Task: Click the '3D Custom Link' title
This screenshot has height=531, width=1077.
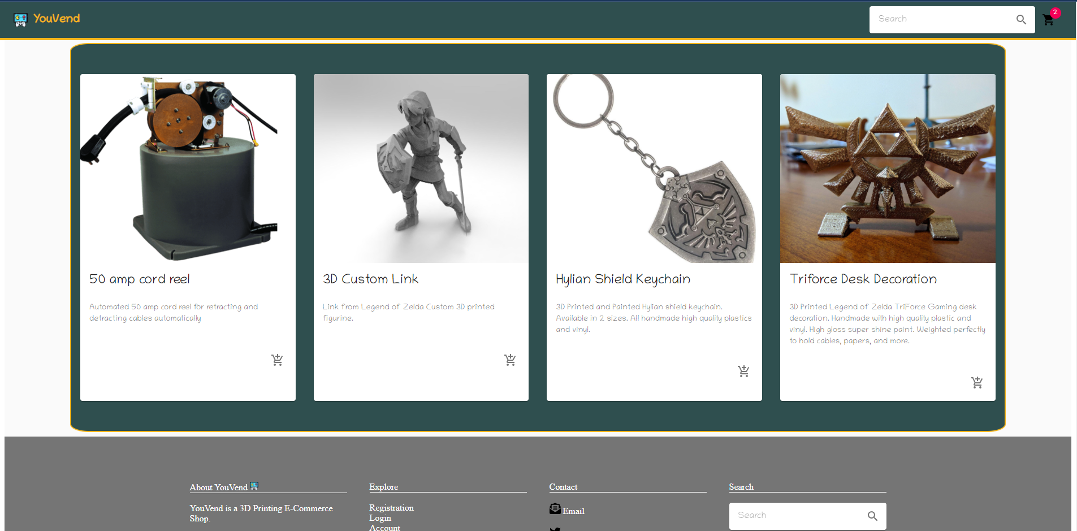Action: click(370, 279)
